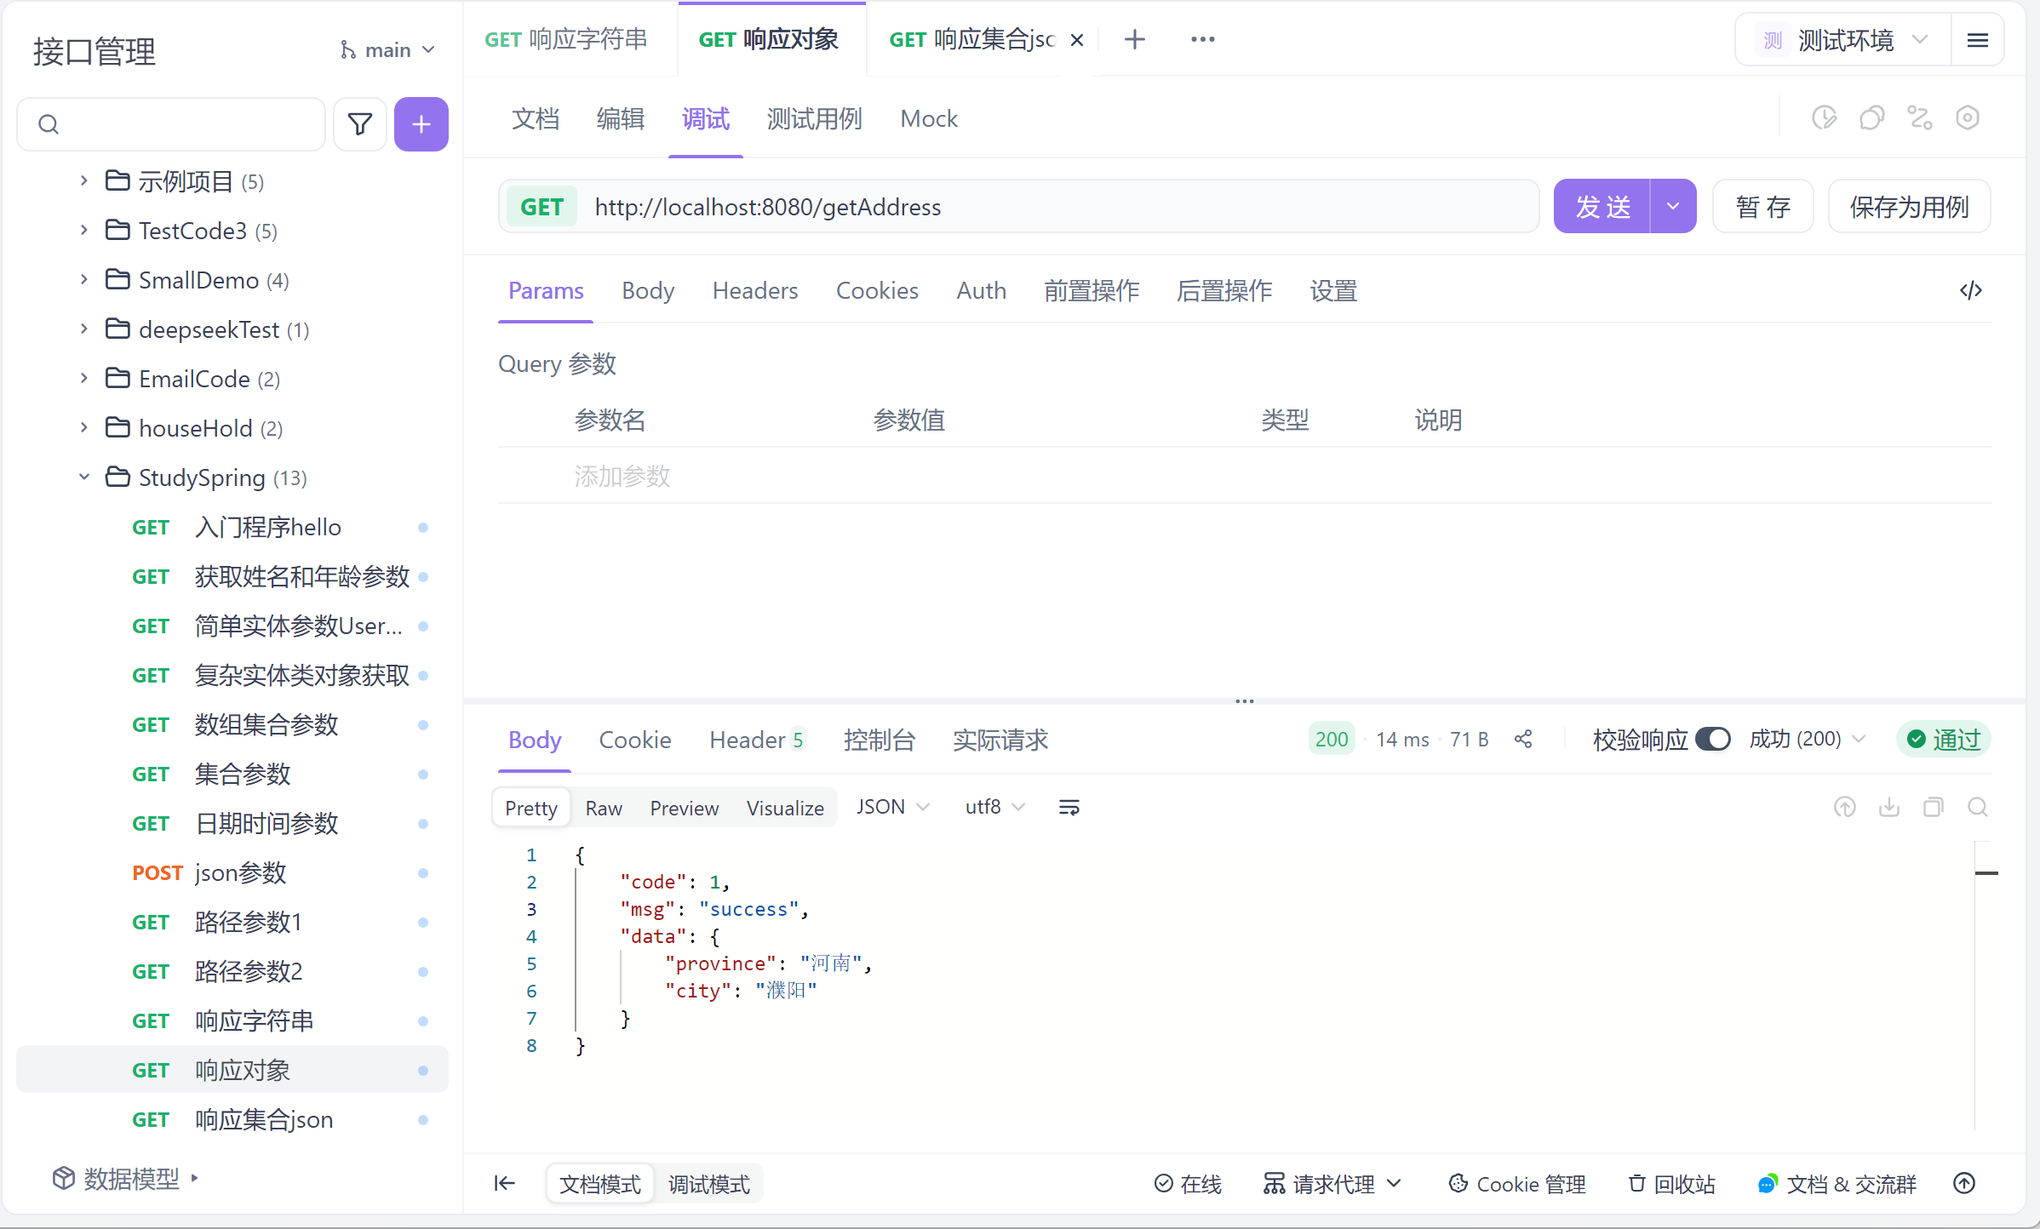
Task: Switch to the Headers request tab
Action: point(754,291)
